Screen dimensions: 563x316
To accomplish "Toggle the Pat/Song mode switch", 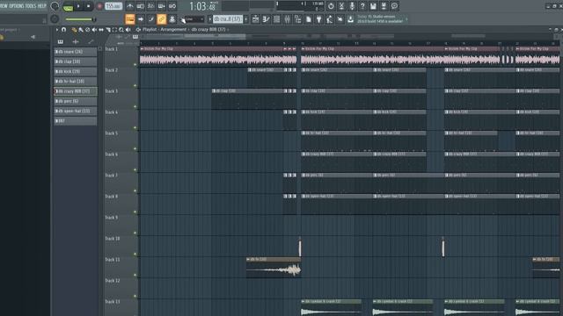I will click(68, 6).
